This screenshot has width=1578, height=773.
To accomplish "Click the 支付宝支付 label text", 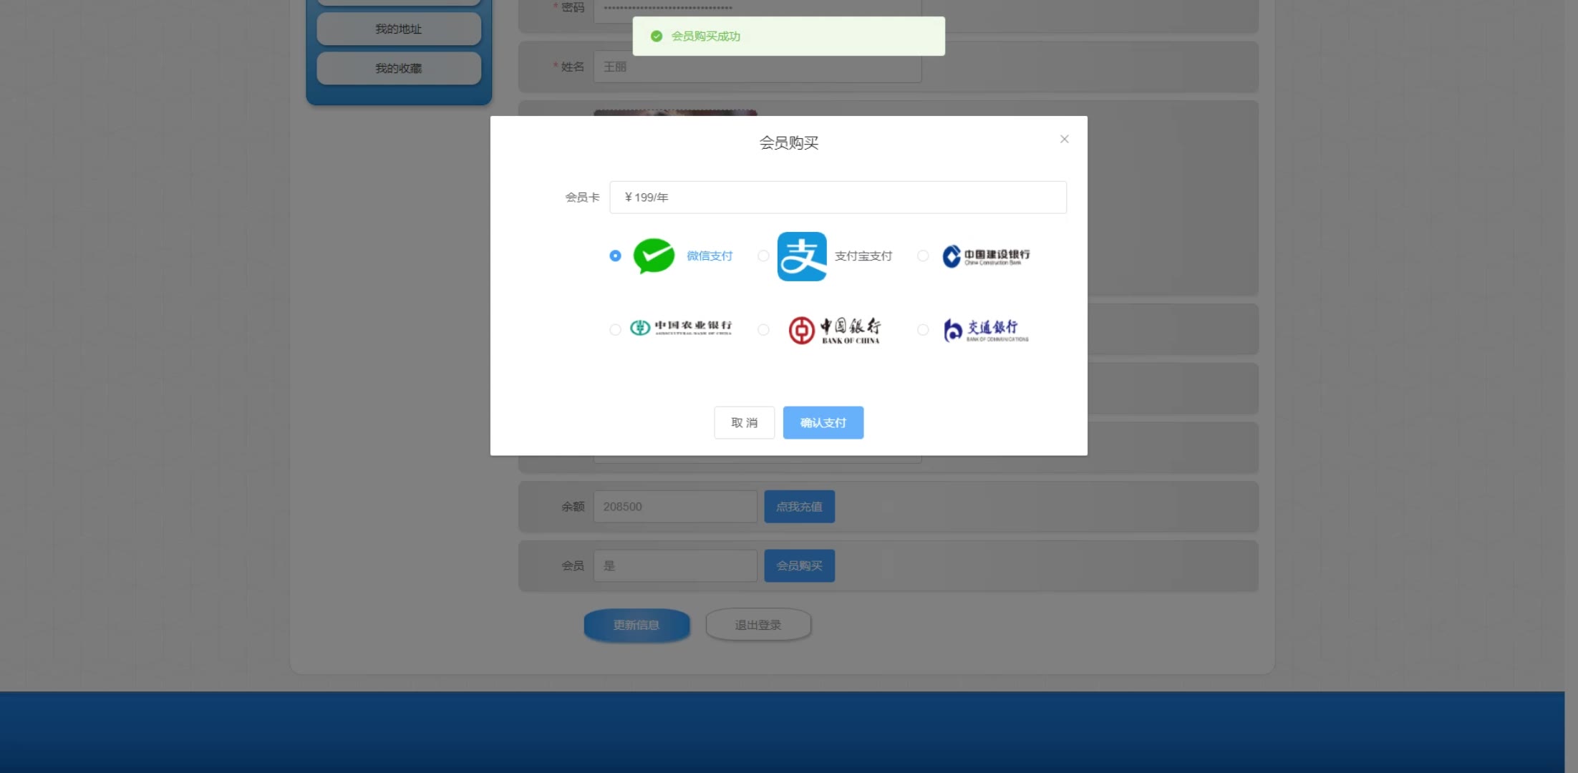I will [863, 256].
